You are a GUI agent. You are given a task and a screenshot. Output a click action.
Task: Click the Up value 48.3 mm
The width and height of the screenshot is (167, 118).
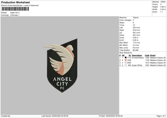click(136, 33)
